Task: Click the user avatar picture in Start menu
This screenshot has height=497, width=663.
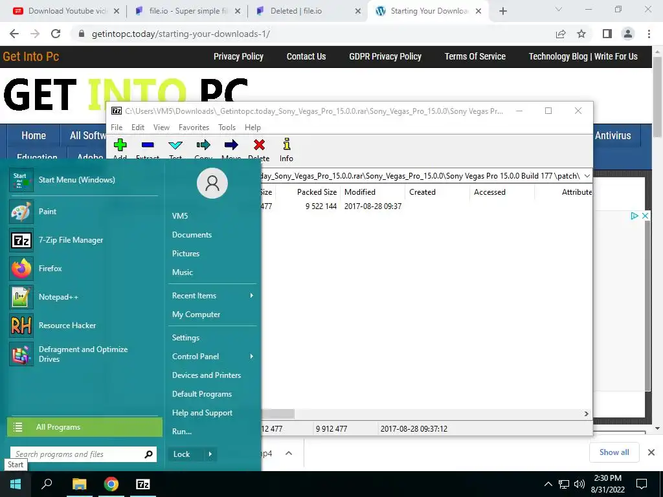Action: click(x=212, y=183)
